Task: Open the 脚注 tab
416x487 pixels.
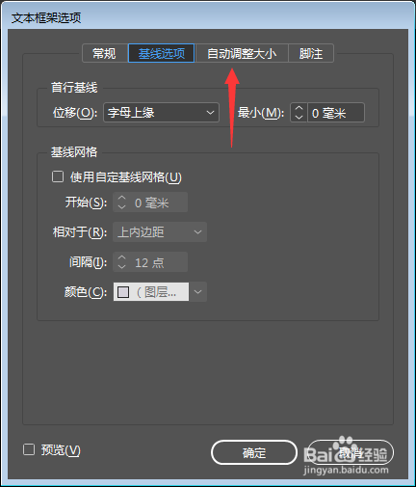Action: pos(311,53)
